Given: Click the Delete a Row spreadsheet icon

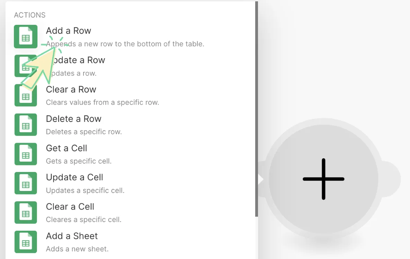Looking at the screenshot, I should (x=26, y=124).
